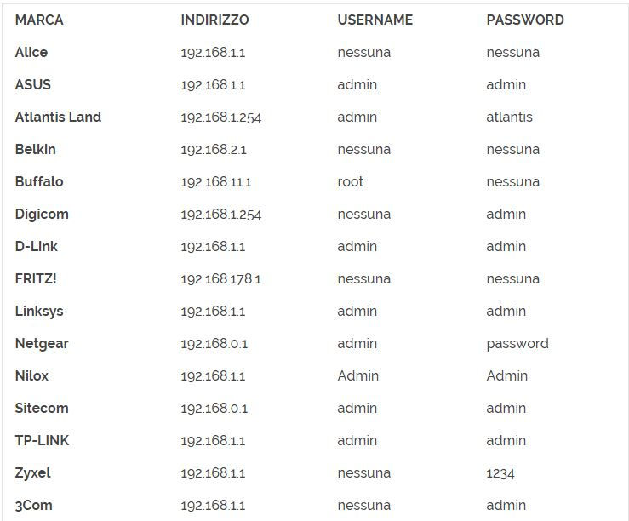Viewport: 629px width, 521px height.
Task: Click the ASUS brand cell
Action: [33, 84]
